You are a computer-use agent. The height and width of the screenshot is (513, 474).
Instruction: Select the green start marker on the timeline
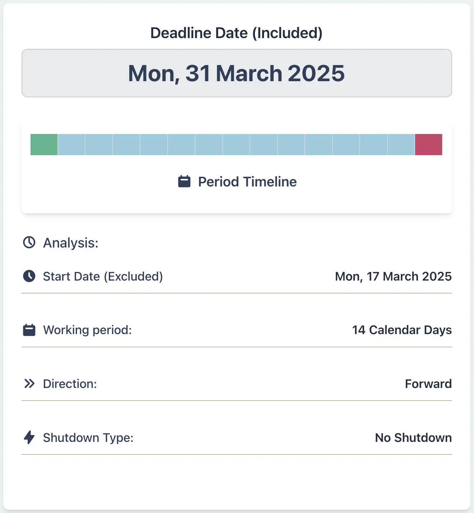43,144
